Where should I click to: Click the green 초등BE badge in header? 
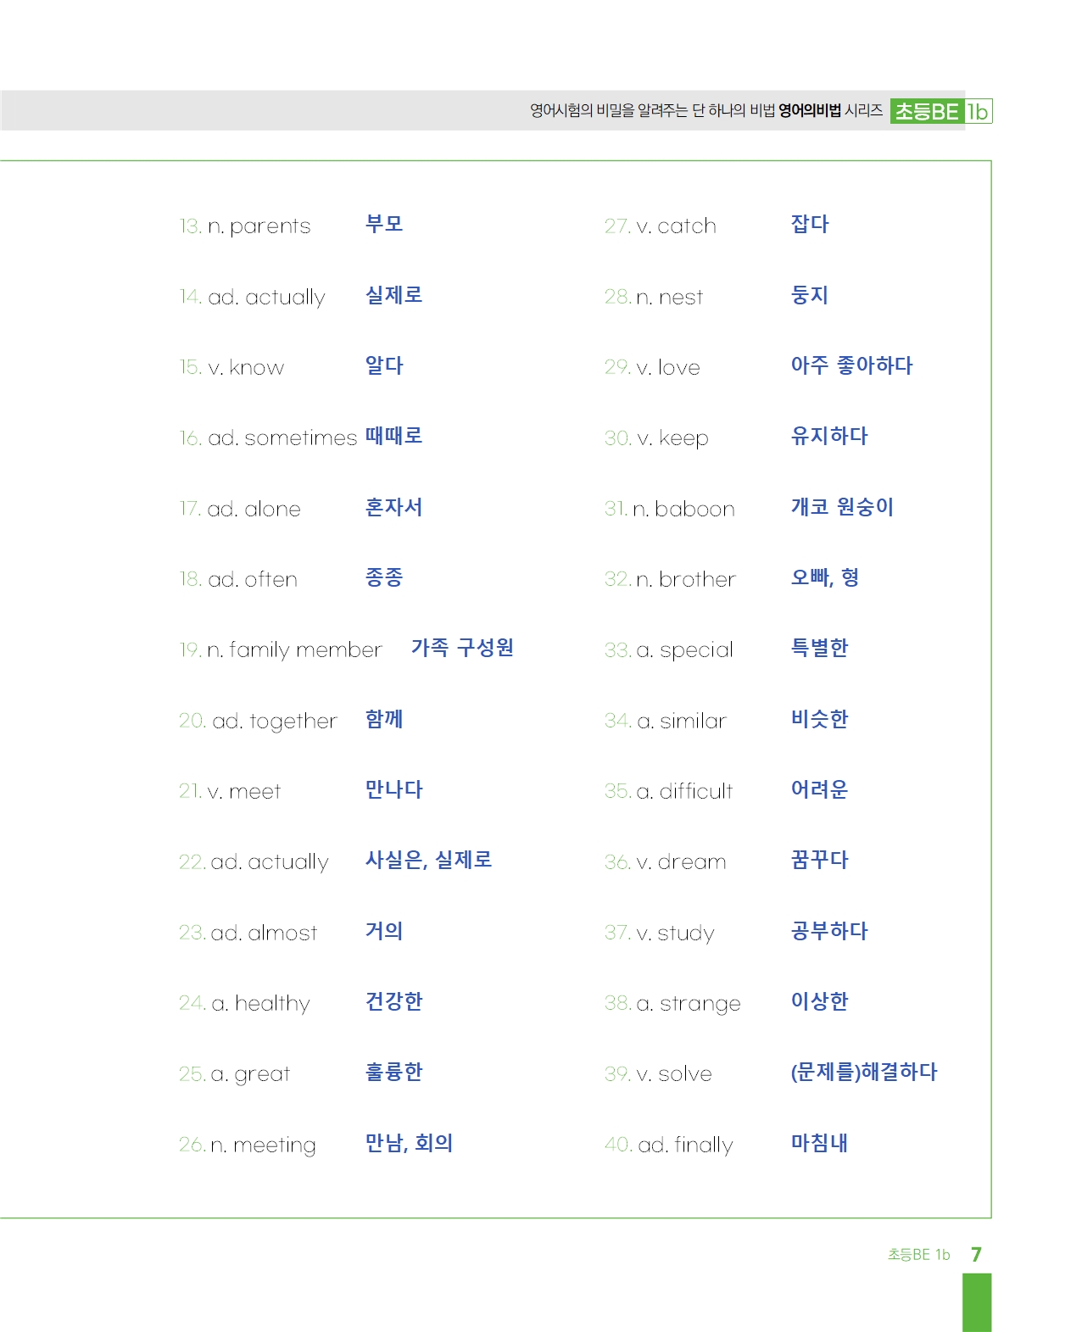[x=928, y=111]
